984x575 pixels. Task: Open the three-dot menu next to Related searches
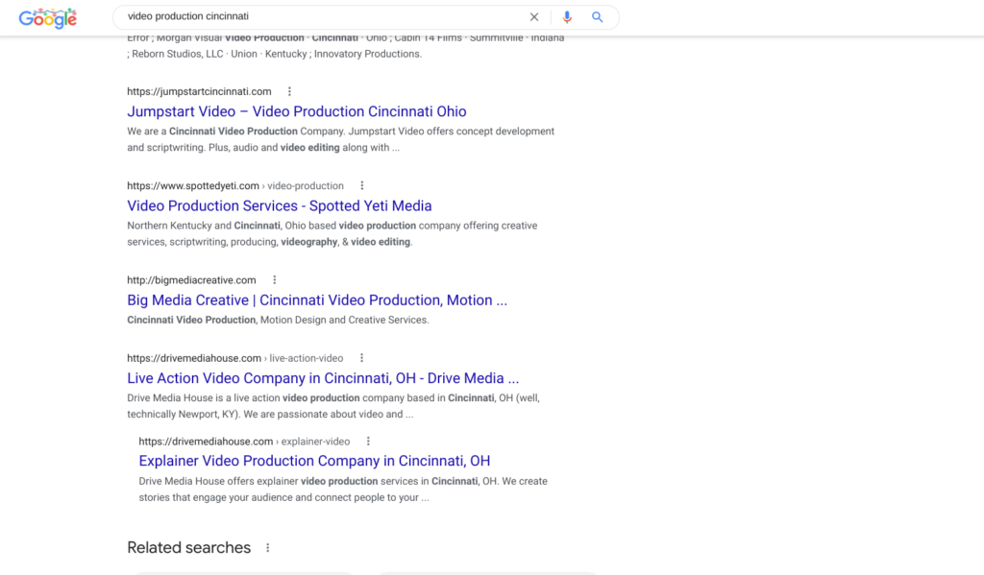click(x=268, y=548)
